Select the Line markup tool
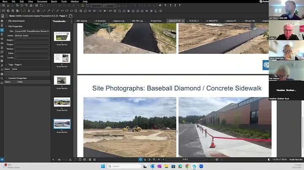The width and height of the screenshot is (304, 170). point(44,11)
